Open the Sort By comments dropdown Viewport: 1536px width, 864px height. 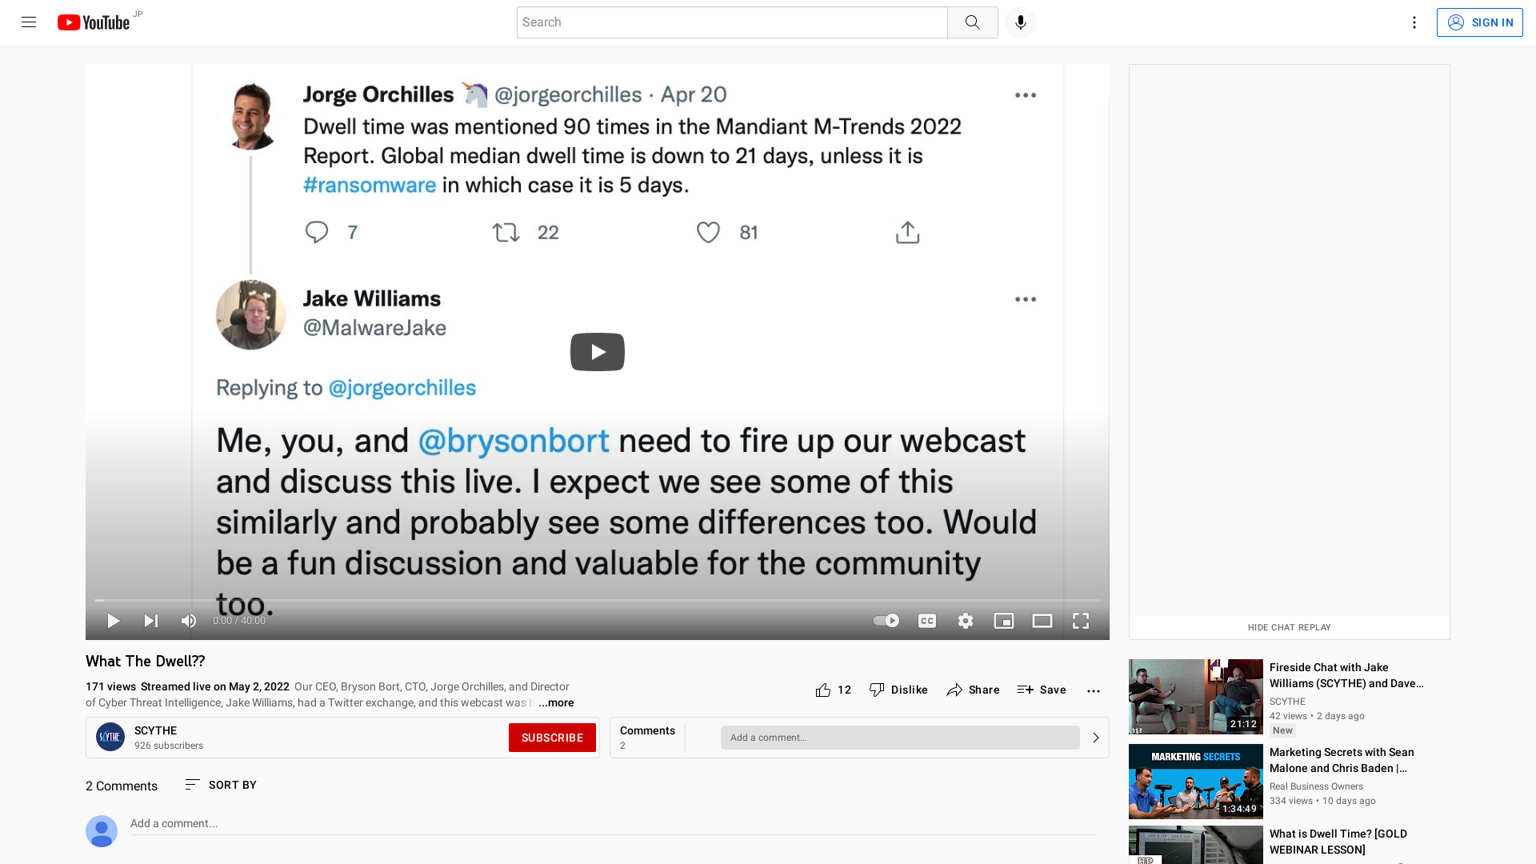tap(221, 785)
